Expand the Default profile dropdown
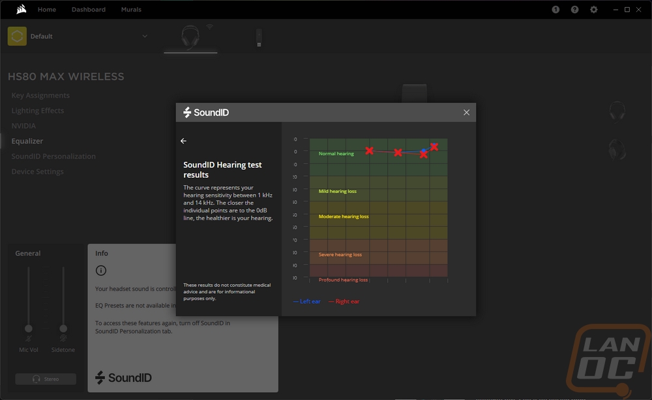 [145, 36]
